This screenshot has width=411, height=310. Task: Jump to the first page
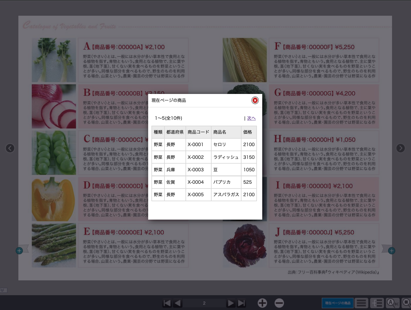[x=167, y=303]
